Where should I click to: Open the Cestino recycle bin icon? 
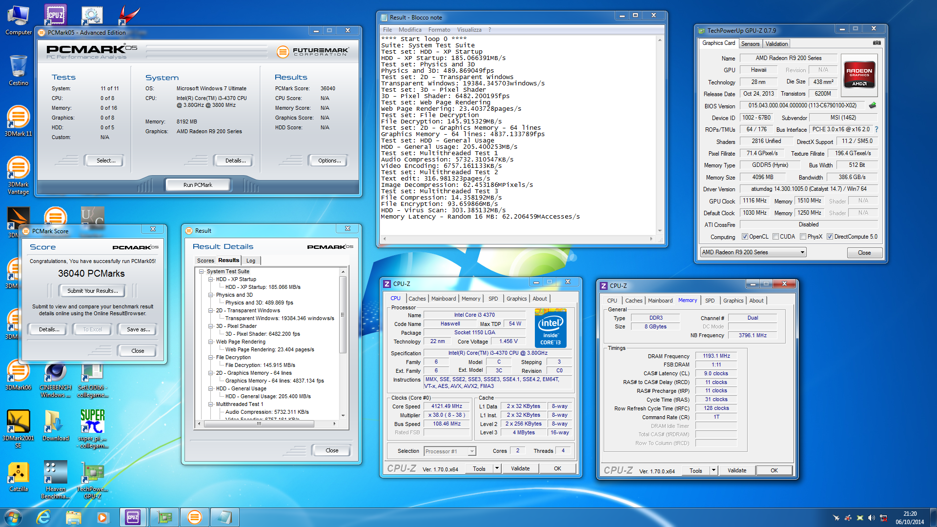click(18, 70)
